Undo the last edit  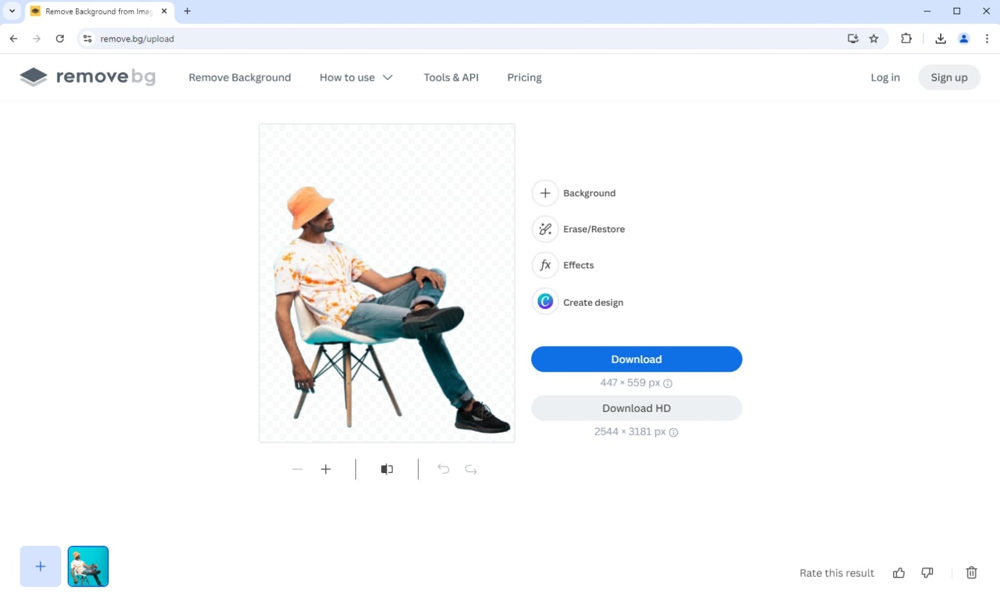tap(443, 468)
